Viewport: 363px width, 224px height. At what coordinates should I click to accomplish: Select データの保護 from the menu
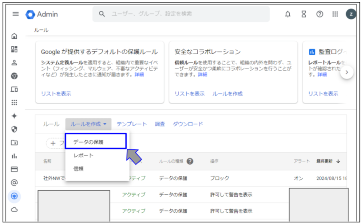(x=95, y=142)
